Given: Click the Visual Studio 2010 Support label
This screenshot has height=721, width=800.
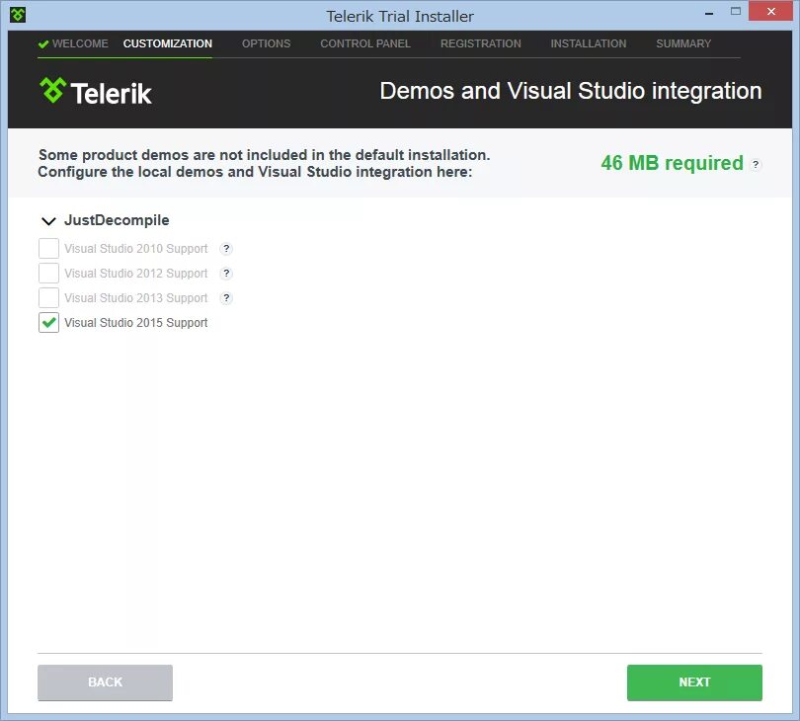Looking at the screenshot, I should 135,249.
